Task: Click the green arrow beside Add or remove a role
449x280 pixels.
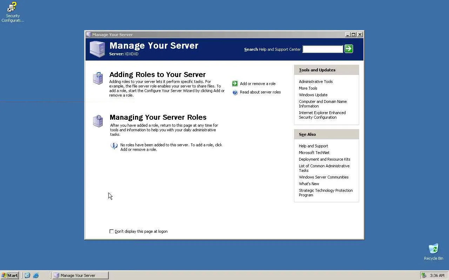Action: tap(235, 84)
